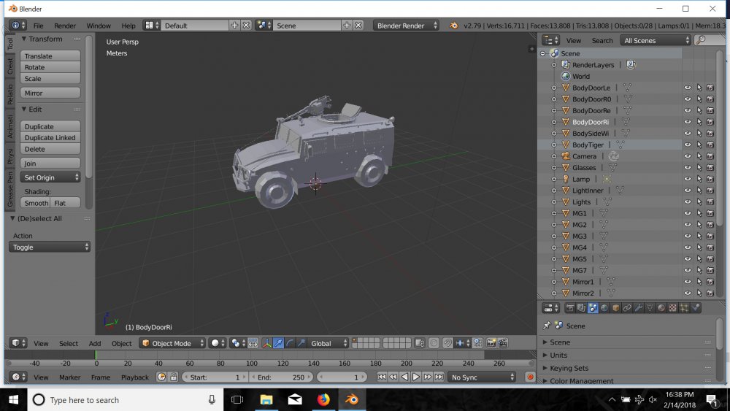Open the Object Mode dropdown
The height and width of the screenshot is (411, 730).
click(x=172, y=344)
